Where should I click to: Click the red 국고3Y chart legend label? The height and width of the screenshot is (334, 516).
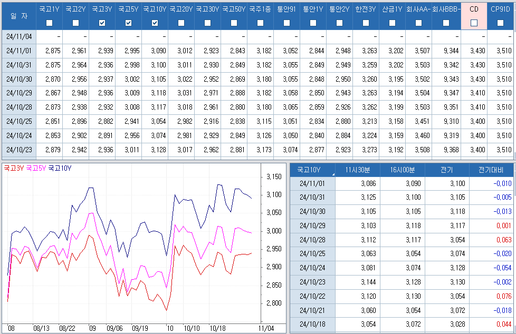tap(14, 168)
